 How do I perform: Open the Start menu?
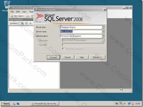point(5,104)
